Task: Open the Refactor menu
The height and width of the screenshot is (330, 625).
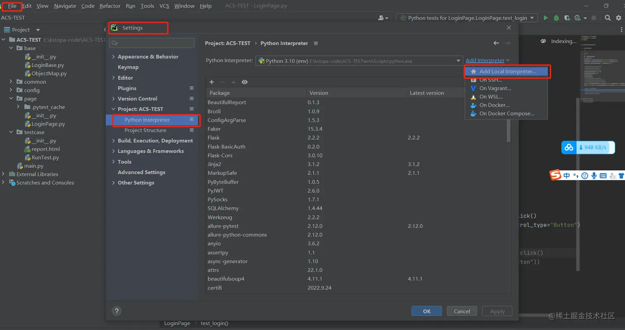Action: [110, 6]
